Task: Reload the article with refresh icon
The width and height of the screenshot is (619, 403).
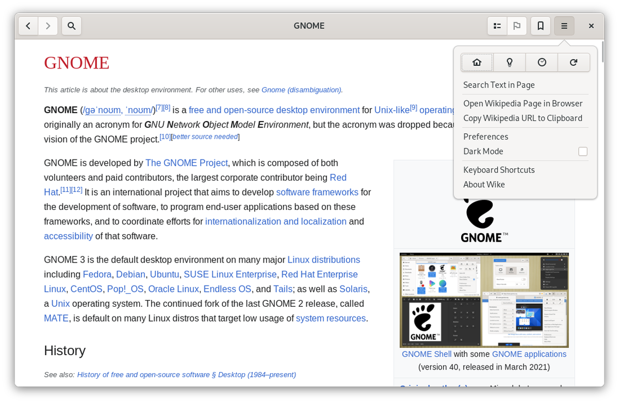Action: click(x=574, y=62)
